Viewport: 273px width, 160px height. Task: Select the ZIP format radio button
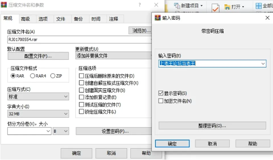tap(53, 76)
